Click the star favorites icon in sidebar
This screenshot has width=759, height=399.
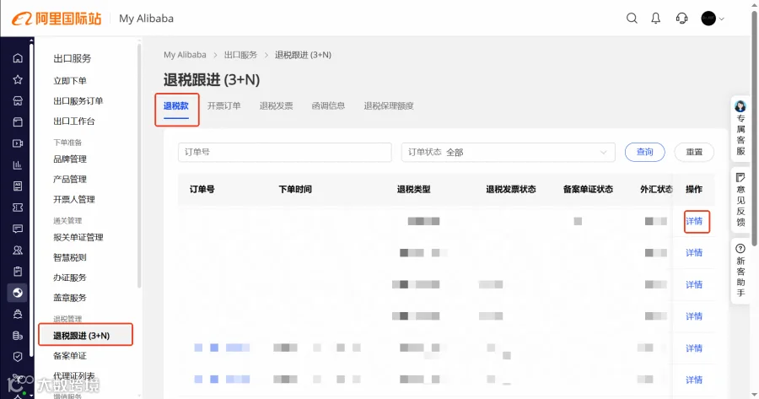(x=18, y=79)
